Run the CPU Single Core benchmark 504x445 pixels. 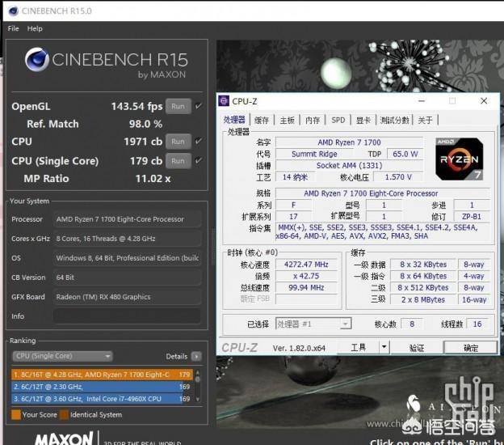[x=178, y=161]
